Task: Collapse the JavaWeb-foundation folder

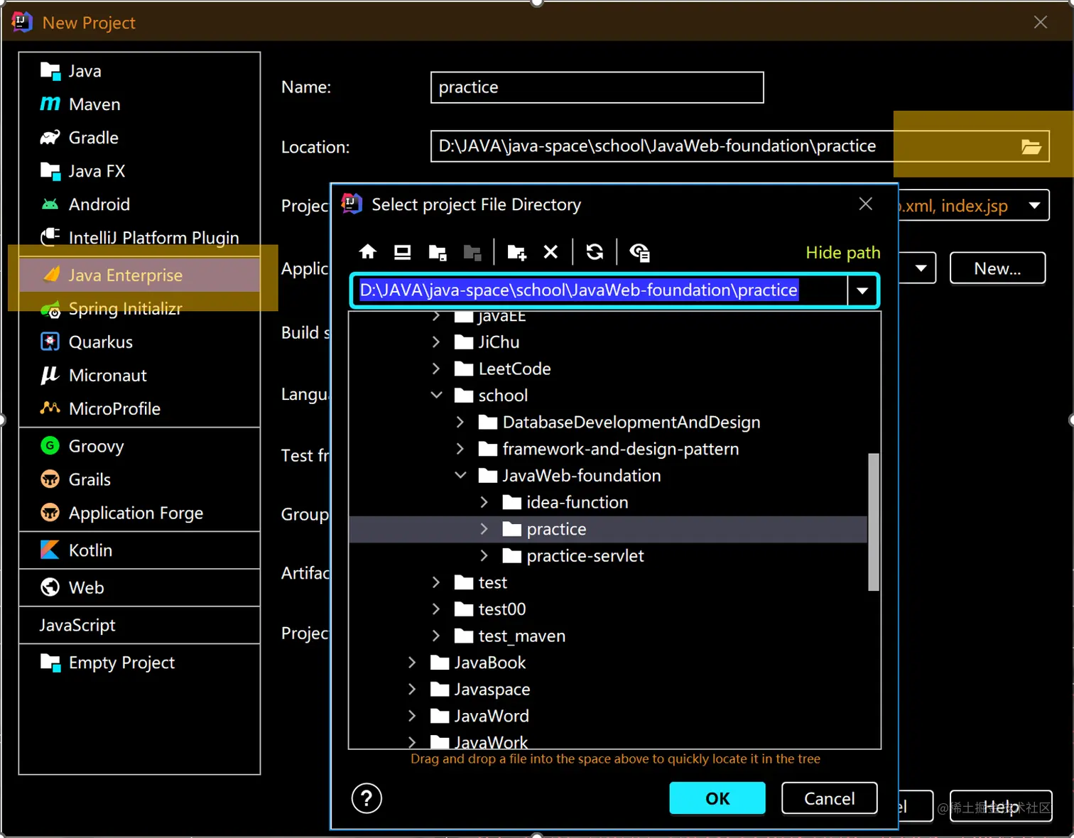Action: (x=460, y=476)
